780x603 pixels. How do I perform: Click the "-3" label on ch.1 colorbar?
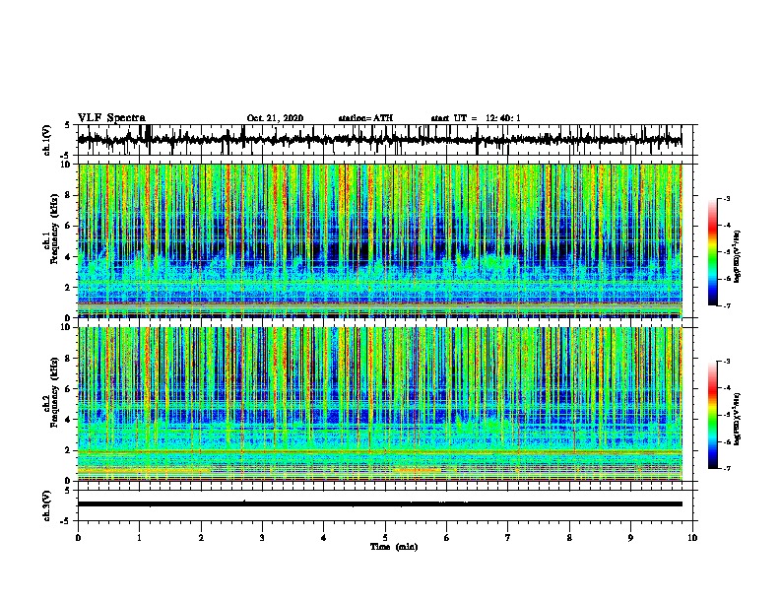pyautogui.click(x=727, y=198)
